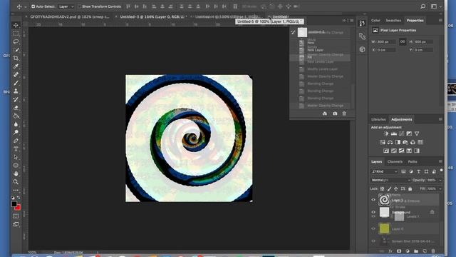This screenshot has height=257, width=456.
Task: Add a Curves adjustment from Adjustments panel
Action: (402, 133)
